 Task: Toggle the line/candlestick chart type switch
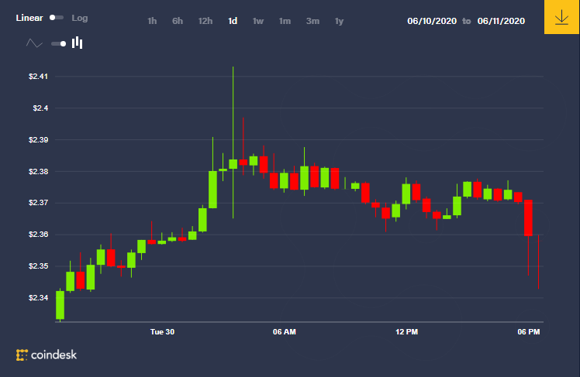click(58, 43)
